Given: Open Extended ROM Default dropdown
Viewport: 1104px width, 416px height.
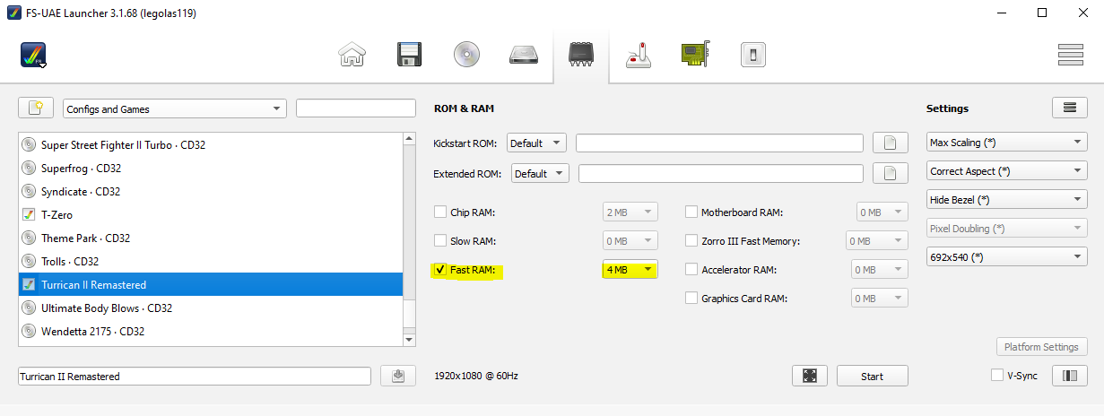Looking at the screenshot, I should coord(541,173).
